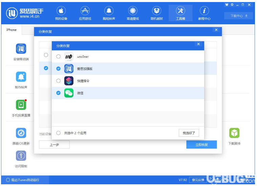
Task: Open 应用游戏 App Store section
Action: pyautogui.click(x=85, y=14)
